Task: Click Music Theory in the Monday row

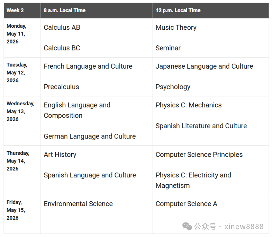Action: [176, 28]
